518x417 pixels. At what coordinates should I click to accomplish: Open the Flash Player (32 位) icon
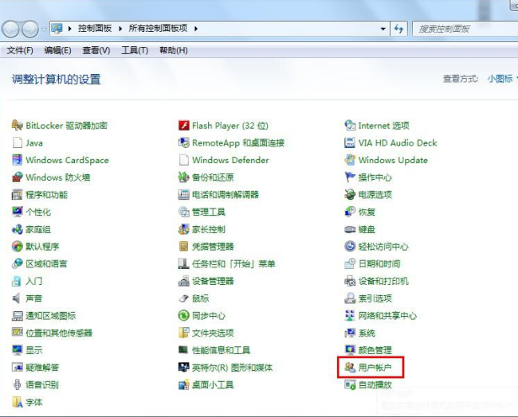tap(184, 126)
